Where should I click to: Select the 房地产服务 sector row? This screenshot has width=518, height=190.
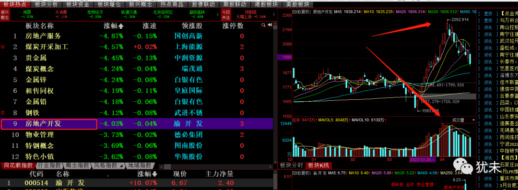(137, 36)
